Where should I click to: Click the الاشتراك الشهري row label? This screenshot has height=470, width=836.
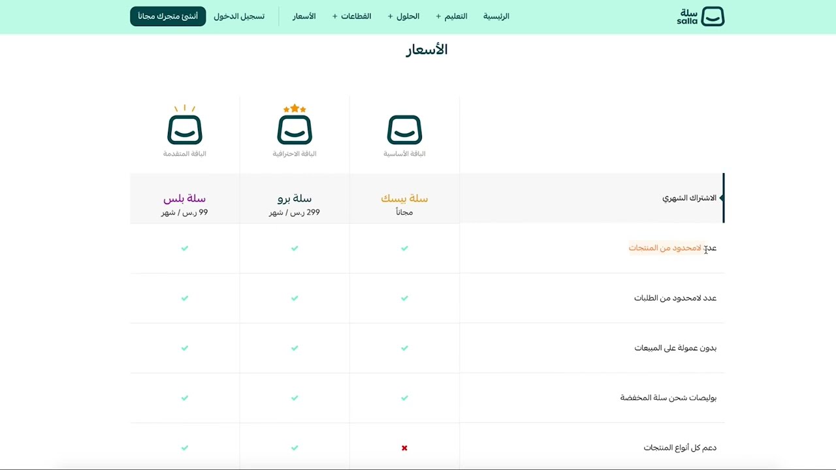(x=689, y=198)
